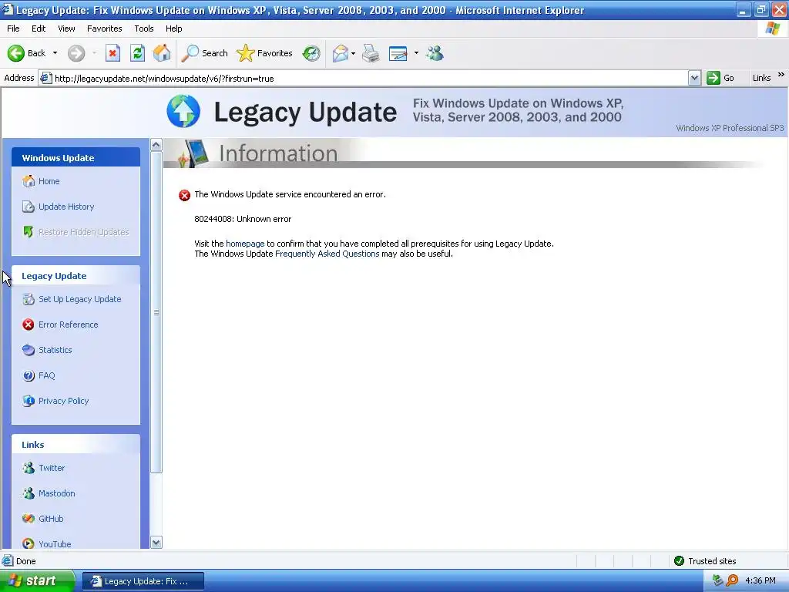Click sidebar scrollbar down arrow
The height and width of the screenshot is (592, 789).
pyautogui.click(x=156, y=542)
